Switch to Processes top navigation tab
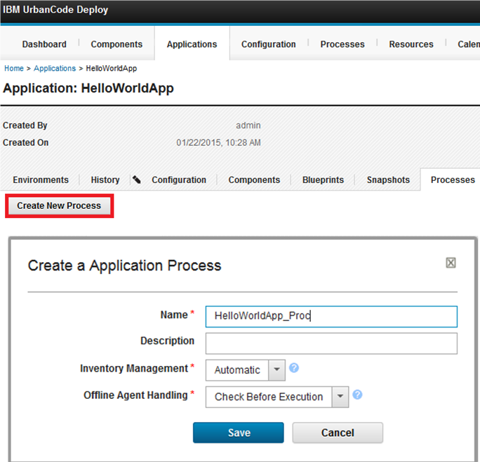The width and height of the screenshot is (480, 462). tap(342, 44)
